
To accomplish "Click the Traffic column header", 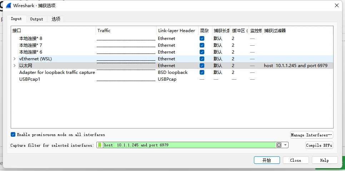I will coord(126,31).
